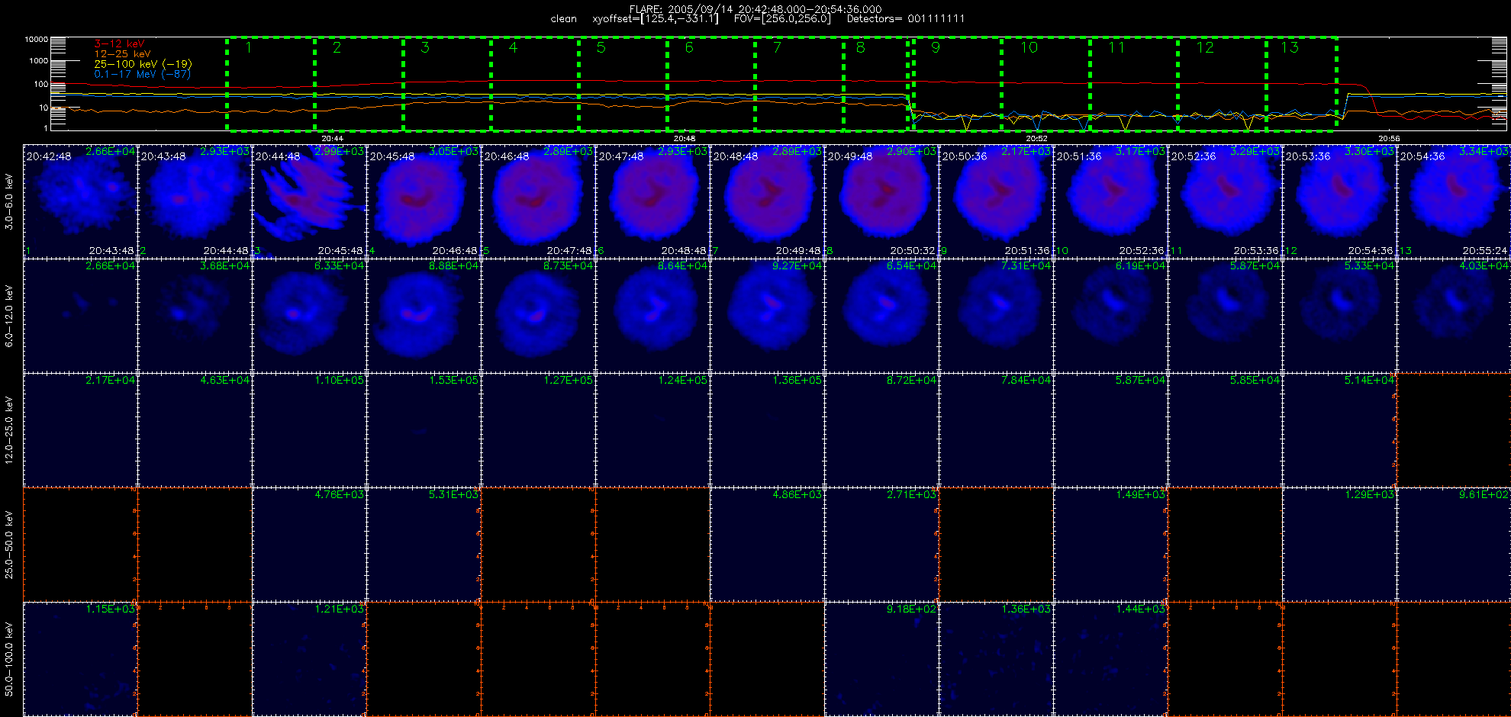The image size is (1511, 717).
Task: Click the peak value '9.18E+02'
Action: tap(912, 609)
